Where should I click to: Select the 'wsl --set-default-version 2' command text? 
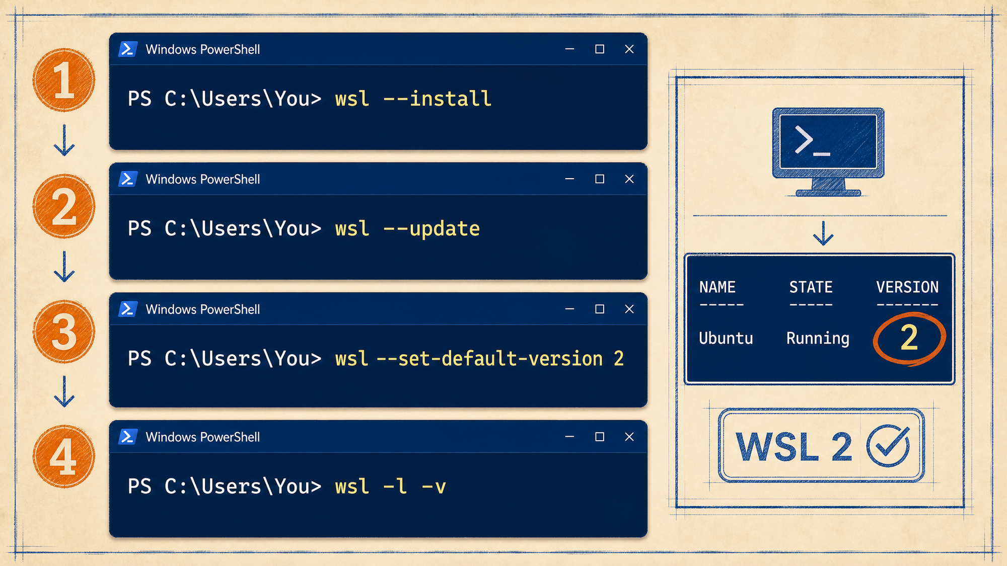tap(479, 359)
